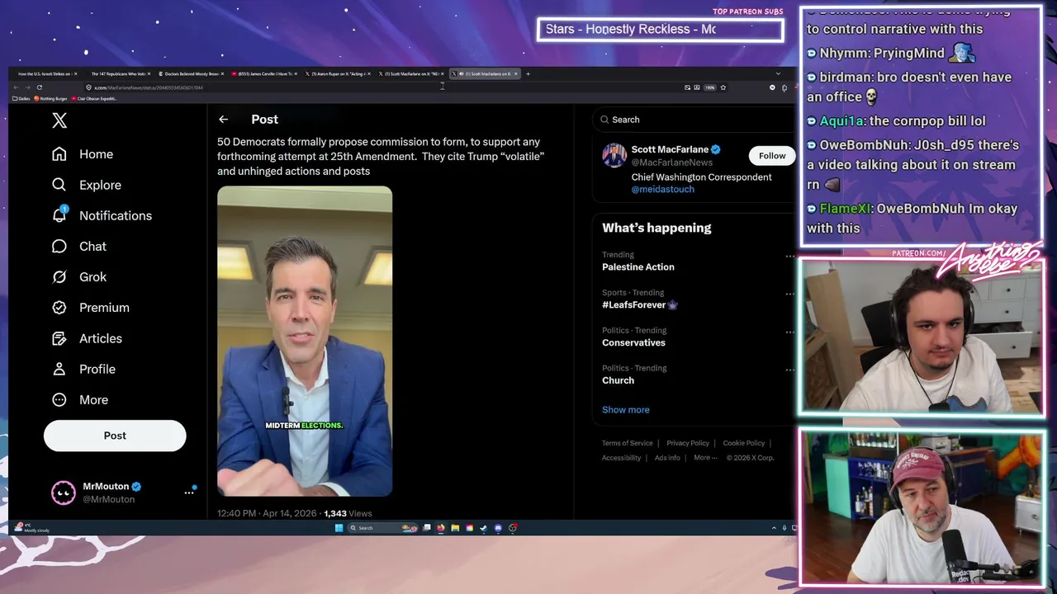This screenshot has width=1057, height=594.
Task: Open options for Conservatives trend
Action: point(790,332)
